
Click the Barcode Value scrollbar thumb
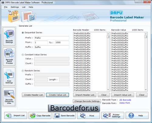(146, 37)
